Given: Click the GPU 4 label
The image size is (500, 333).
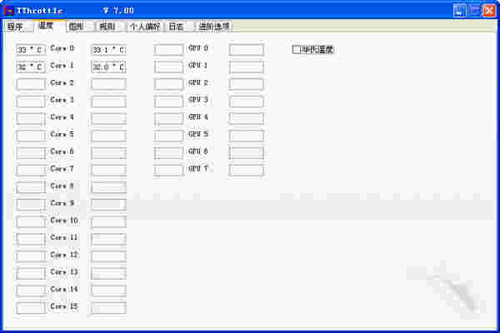Looking at the screenshot, I should [x=198, y=117].
